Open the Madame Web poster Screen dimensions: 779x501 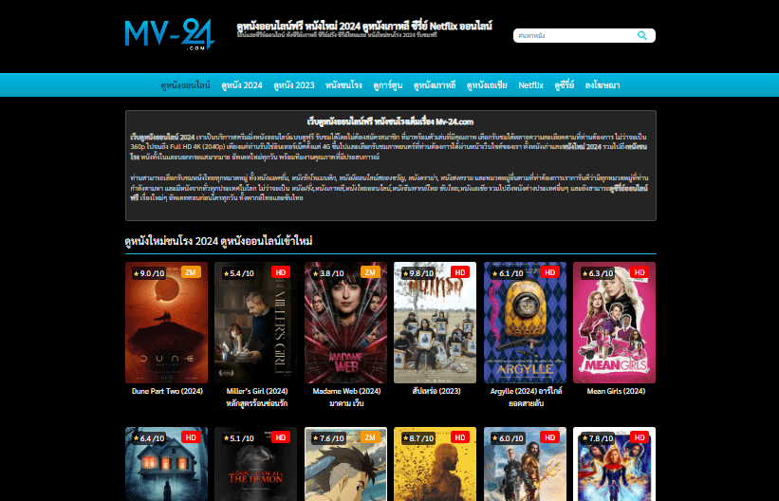345,323
